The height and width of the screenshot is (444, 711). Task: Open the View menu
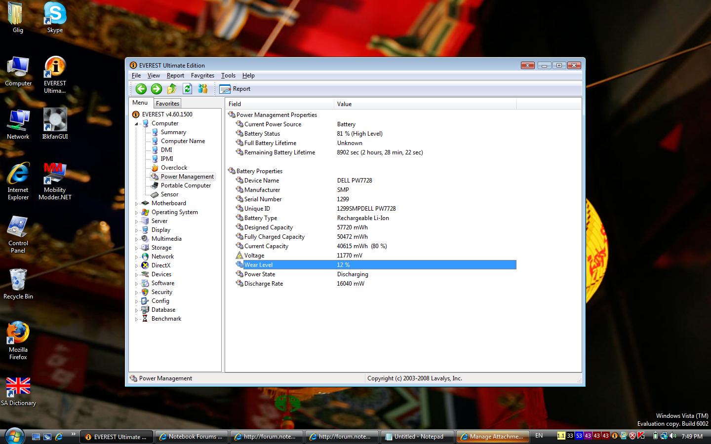click(x=154, y=75)
